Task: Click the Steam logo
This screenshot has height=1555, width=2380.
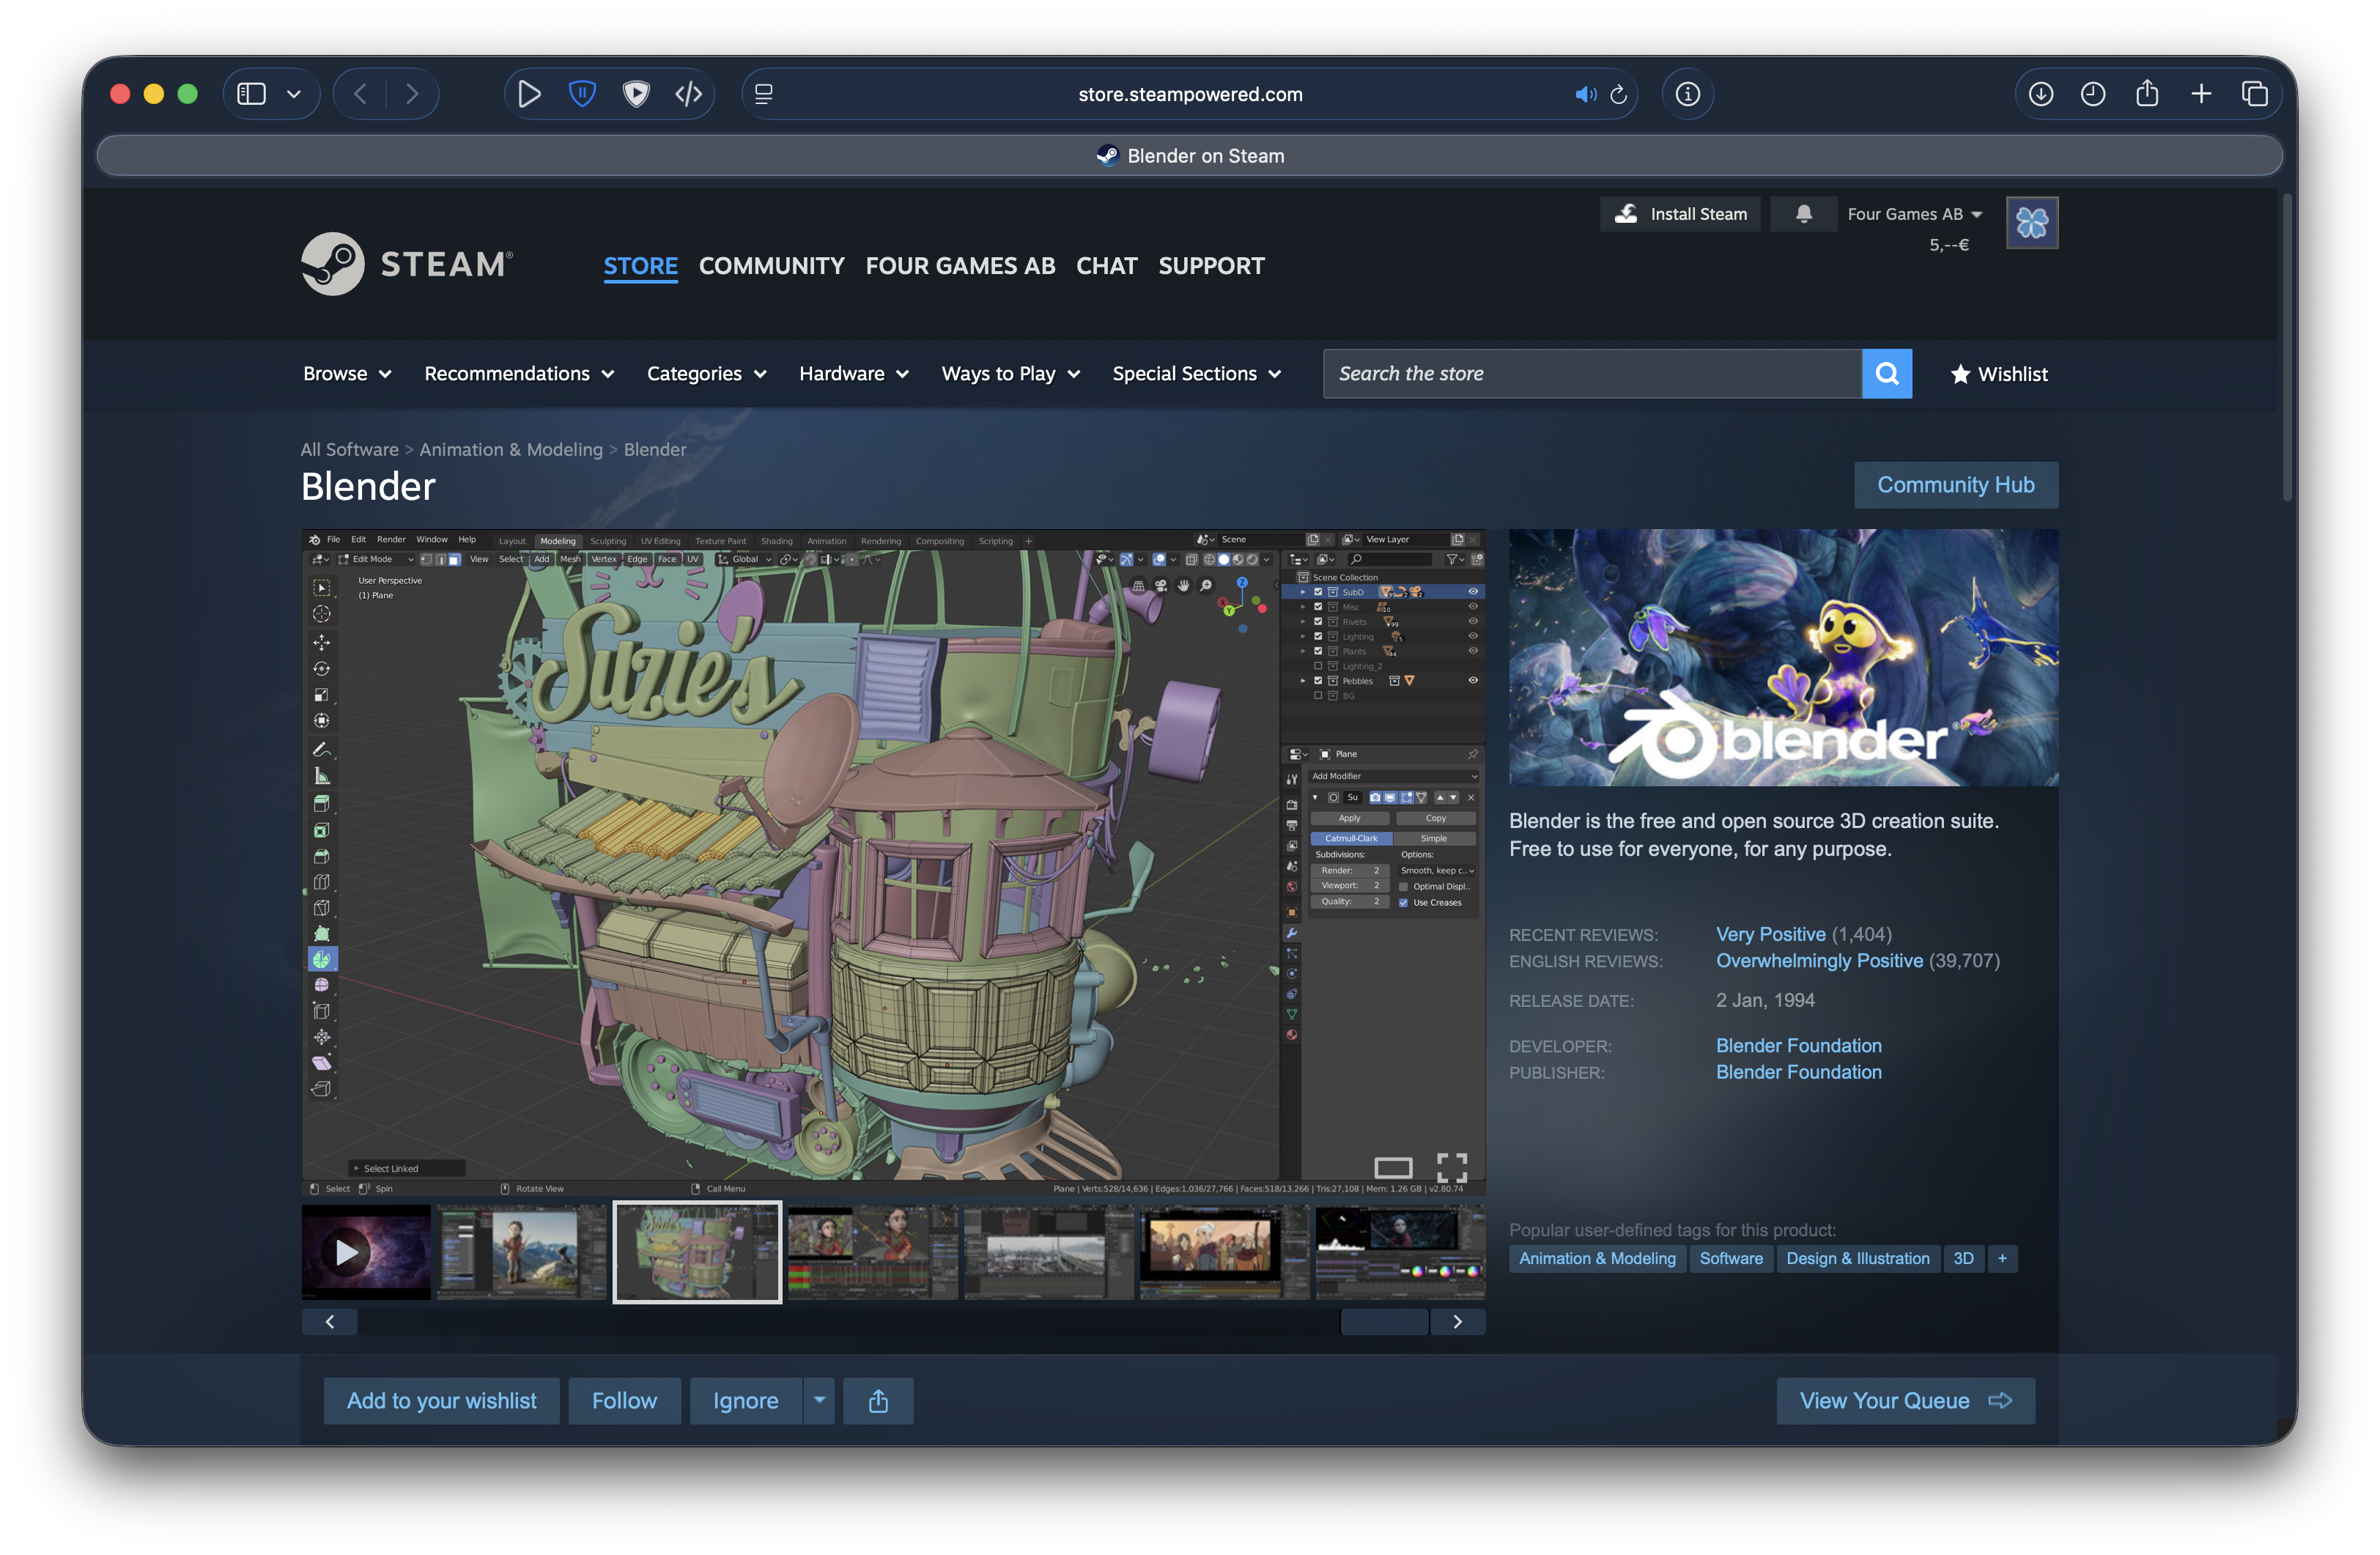Action: click(x=407, y=264)
